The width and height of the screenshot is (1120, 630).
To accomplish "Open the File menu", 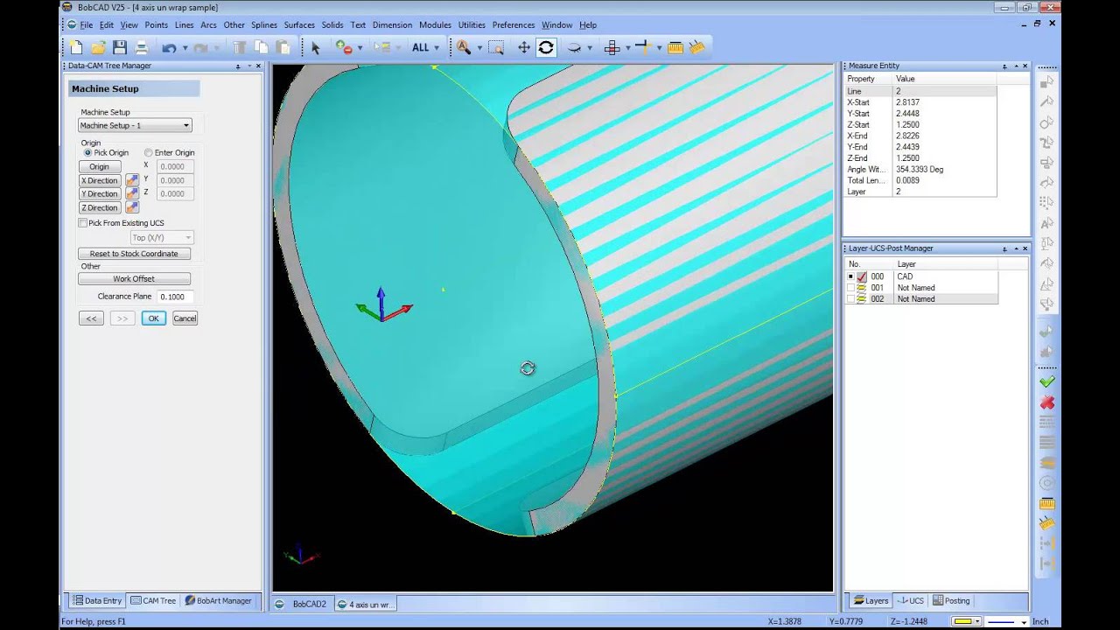I will click(x=86, y=24).
